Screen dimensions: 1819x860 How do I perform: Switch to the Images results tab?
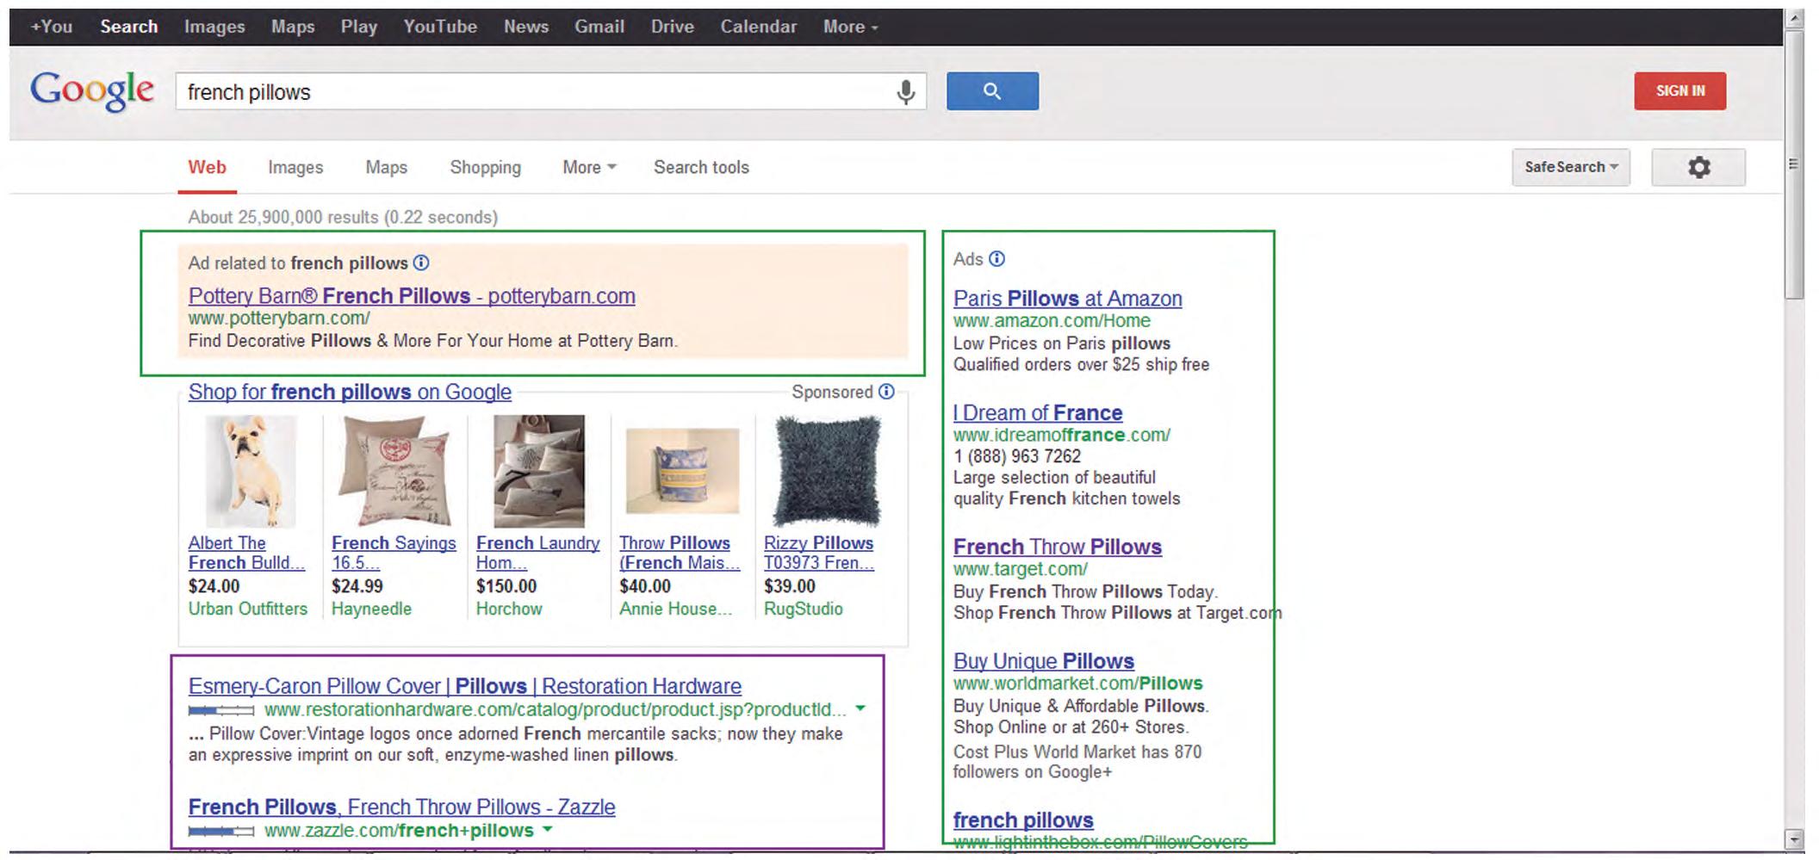[295, 167]
